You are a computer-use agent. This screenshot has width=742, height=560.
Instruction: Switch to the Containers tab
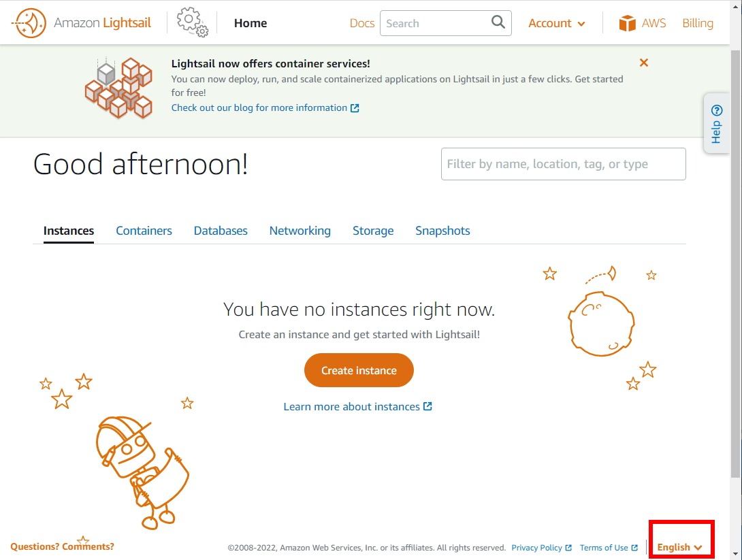tap(144, 231)
